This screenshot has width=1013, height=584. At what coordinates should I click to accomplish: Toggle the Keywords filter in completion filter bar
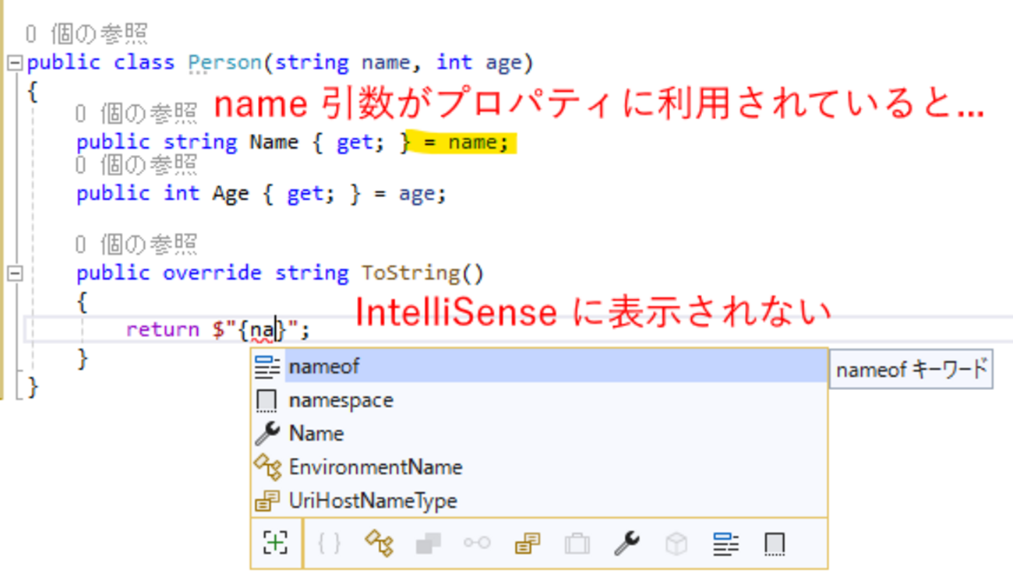tap(725, 543)
